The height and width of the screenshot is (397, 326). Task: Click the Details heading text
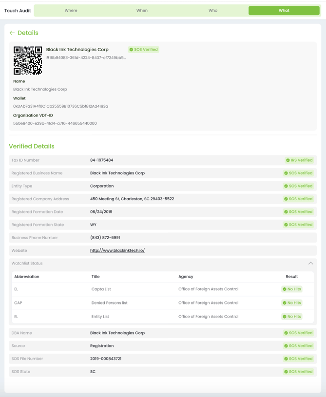[28, 33]
